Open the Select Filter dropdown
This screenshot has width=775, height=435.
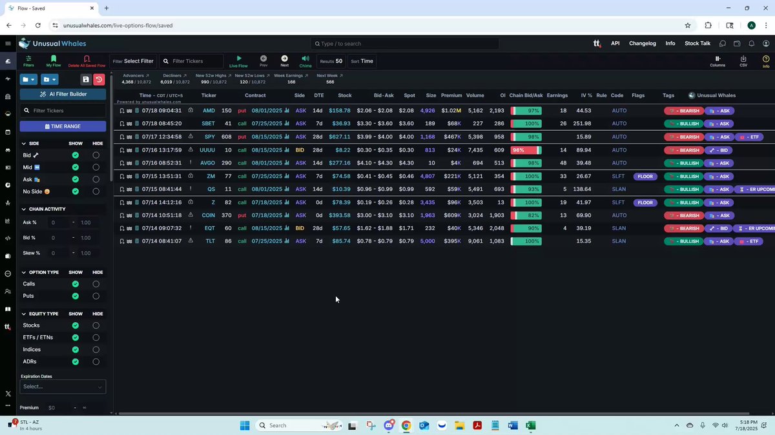[x=133, y=61]
